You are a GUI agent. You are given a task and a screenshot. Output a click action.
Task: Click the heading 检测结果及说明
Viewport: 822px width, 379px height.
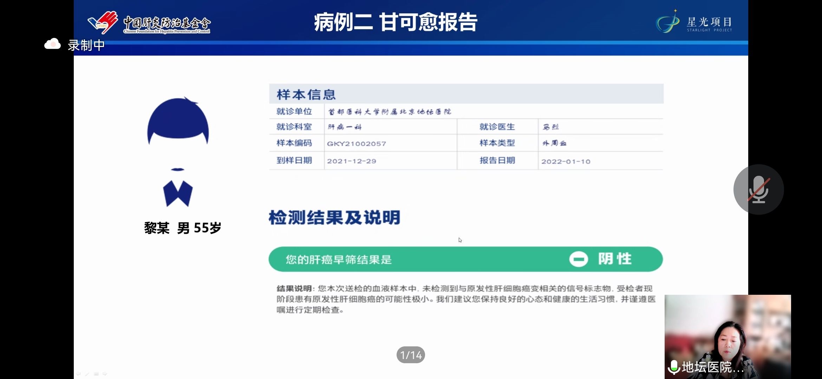click(334, 218)
